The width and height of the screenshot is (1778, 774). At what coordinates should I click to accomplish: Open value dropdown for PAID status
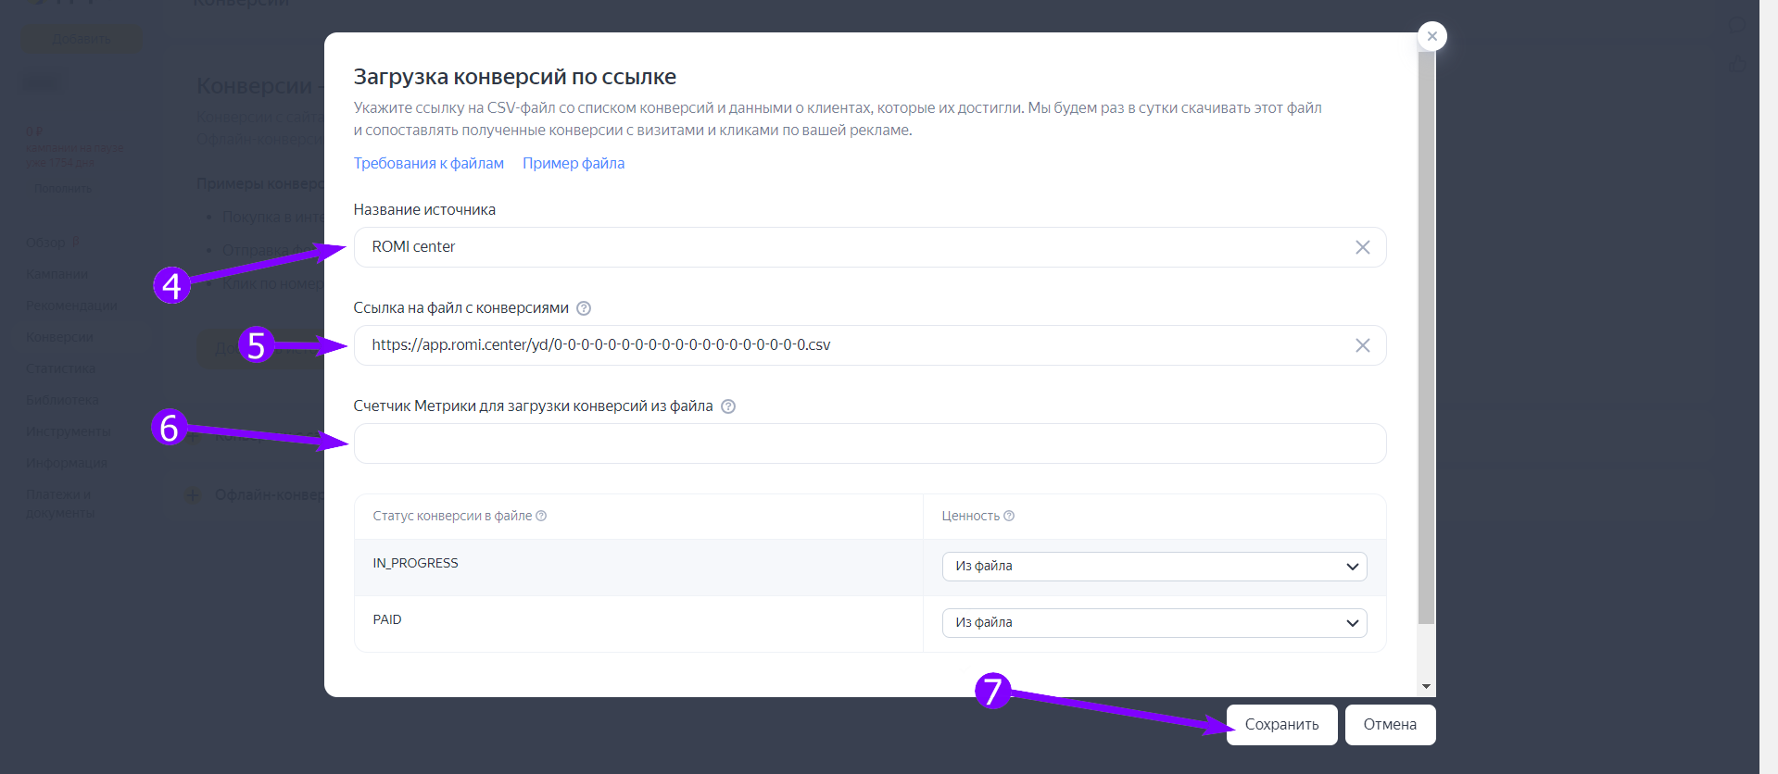click(1154, 623)
